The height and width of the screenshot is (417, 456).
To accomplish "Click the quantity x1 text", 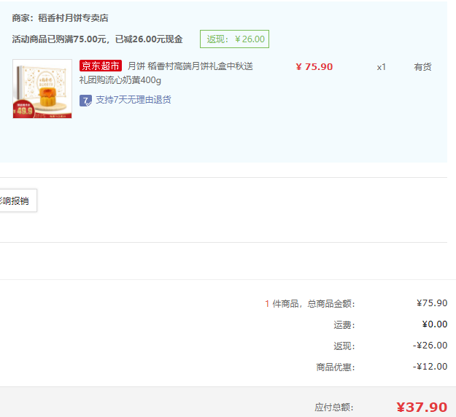I will (382, 67).
